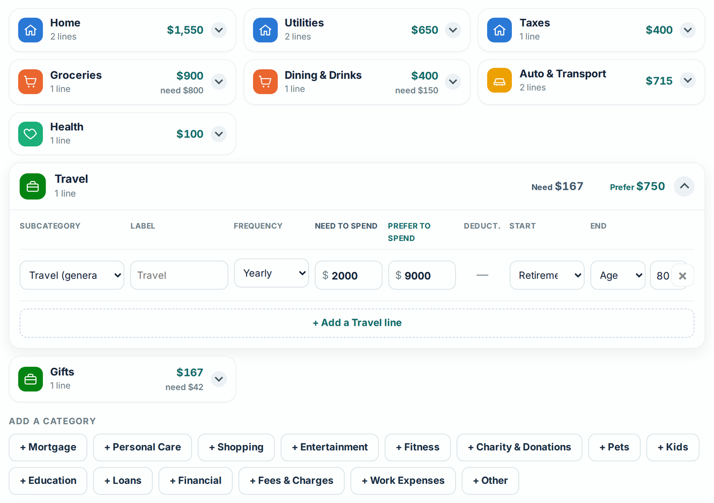The height and width of the screenshot is (503, 714).
Task: Expand the Auto & Transport category
Action: point(688,80)
